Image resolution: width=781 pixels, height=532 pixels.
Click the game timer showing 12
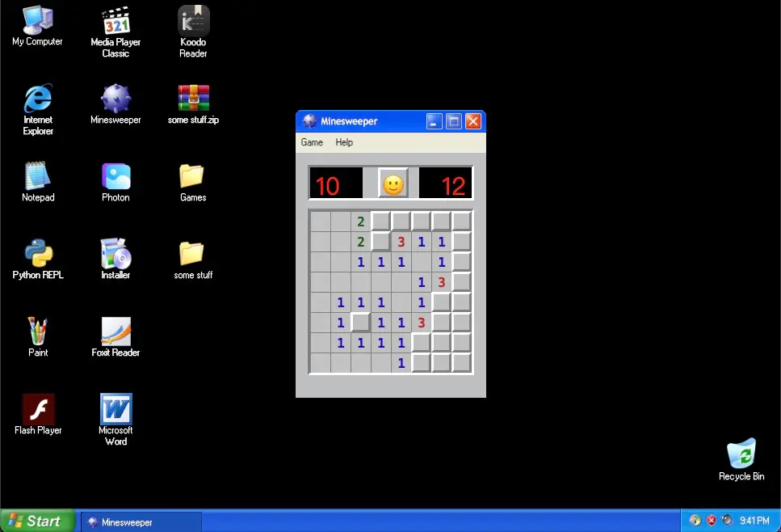445,184
